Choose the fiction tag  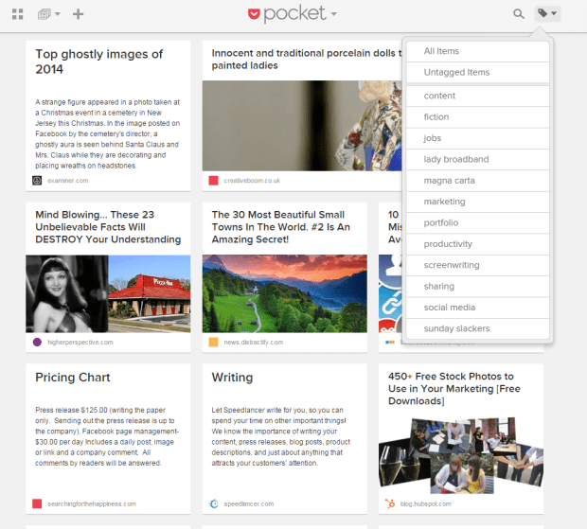(436, 117)
